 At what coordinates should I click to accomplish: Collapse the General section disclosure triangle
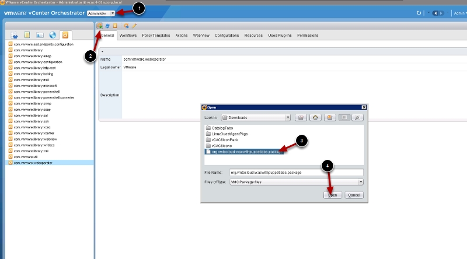(102, 51)
